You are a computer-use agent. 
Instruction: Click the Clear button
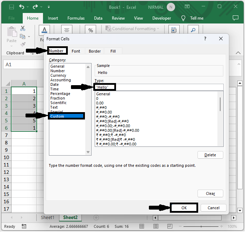click(210, 193)
